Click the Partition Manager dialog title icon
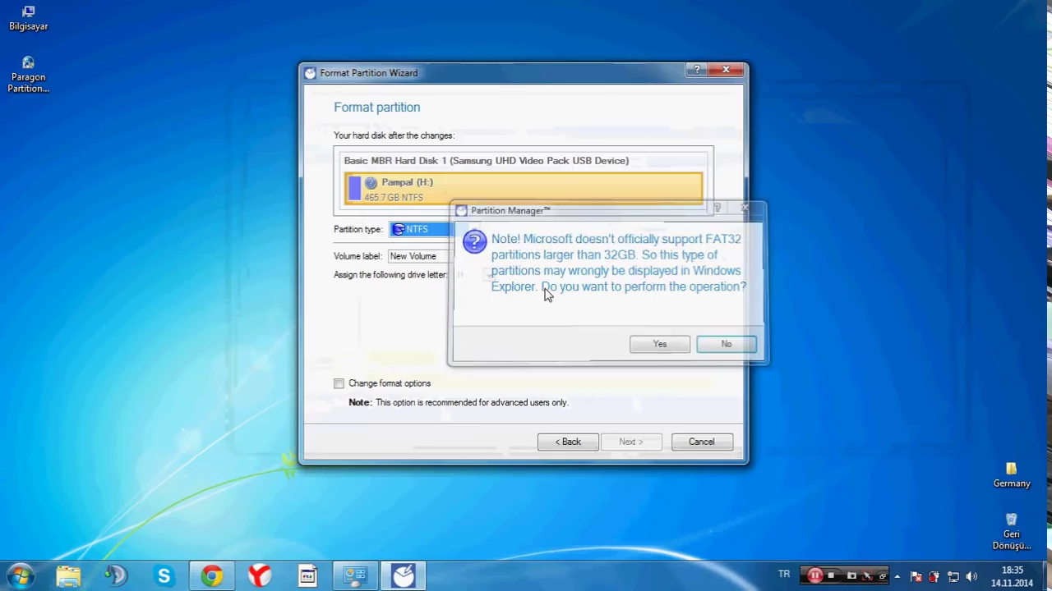1052x591 pixels. coord(461,211)
